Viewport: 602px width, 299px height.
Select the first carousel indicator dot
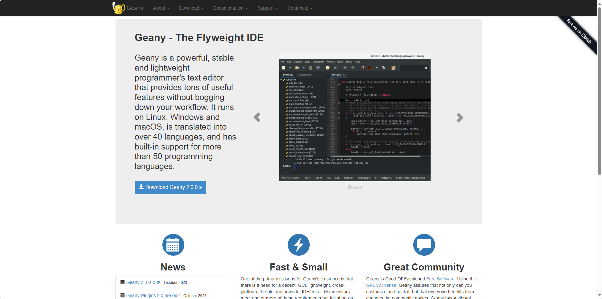350,187
